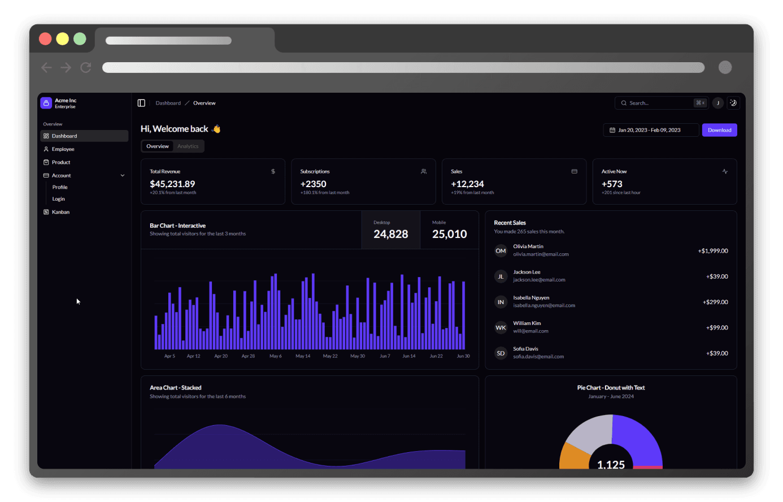Collapse the Account section chevron
The height and width of the screenshot is (502, 783).
click(123, 176)
